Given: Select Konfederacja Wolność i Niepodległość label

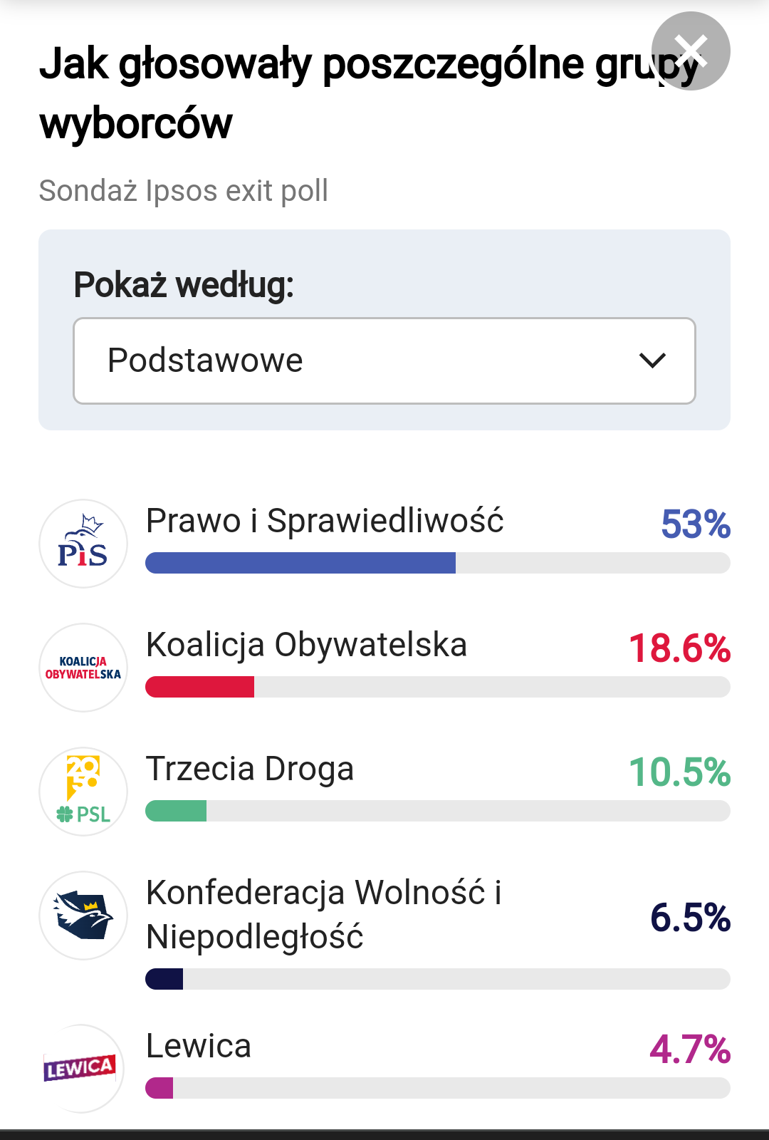Looking at the screenshot, I should (x=324, y=915).
